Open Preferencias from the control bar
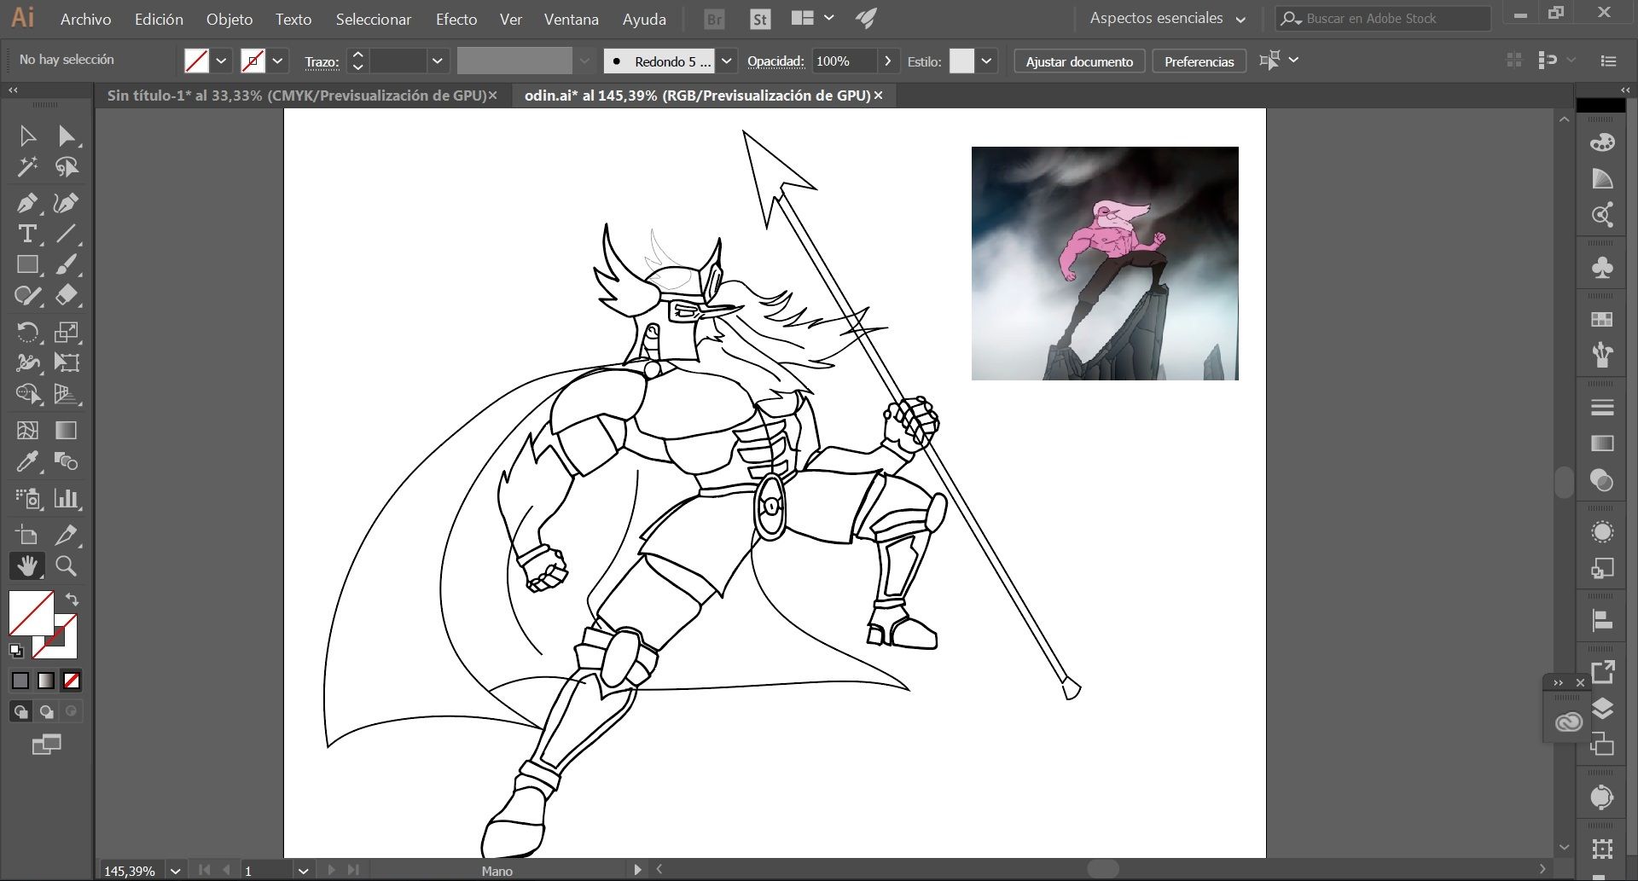Image resolution: width=1638 pixels, height=881 pixels. [1199, 61]
